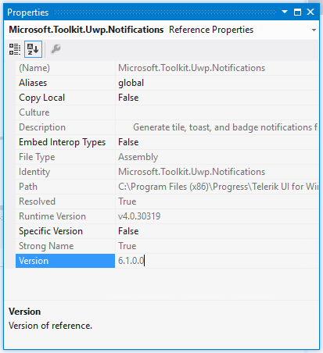
Task: Click Embed Interop Types False value
Action: click(128, 142)
